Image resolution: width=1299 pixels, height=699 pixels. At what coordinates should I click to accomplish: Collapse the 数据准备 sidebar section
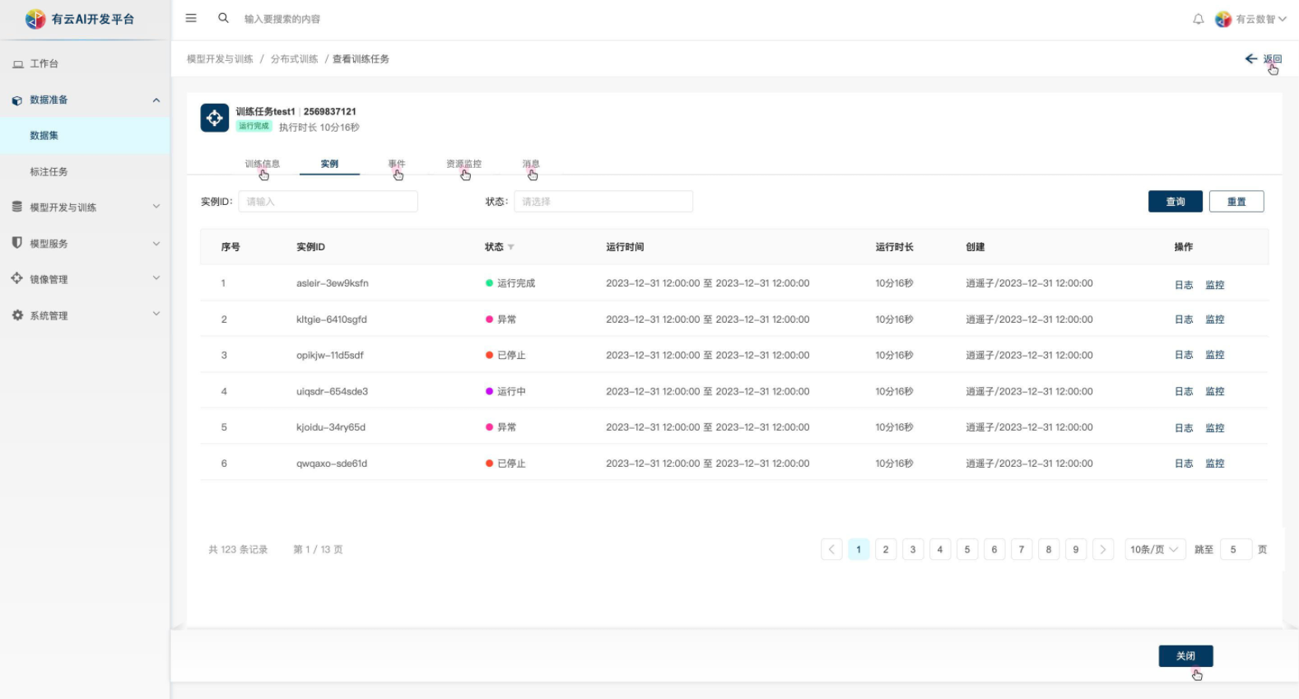pyautogui.click(x=156, y=100)
